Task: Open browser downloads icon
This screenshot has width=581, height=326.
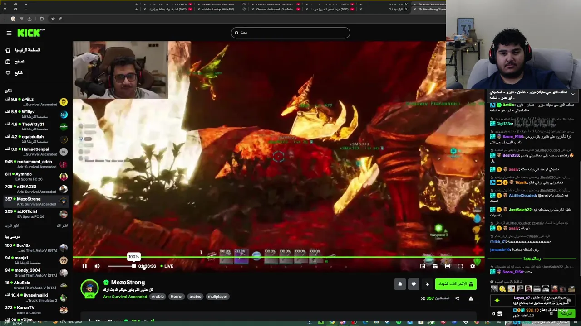Action: pos(30,19)
